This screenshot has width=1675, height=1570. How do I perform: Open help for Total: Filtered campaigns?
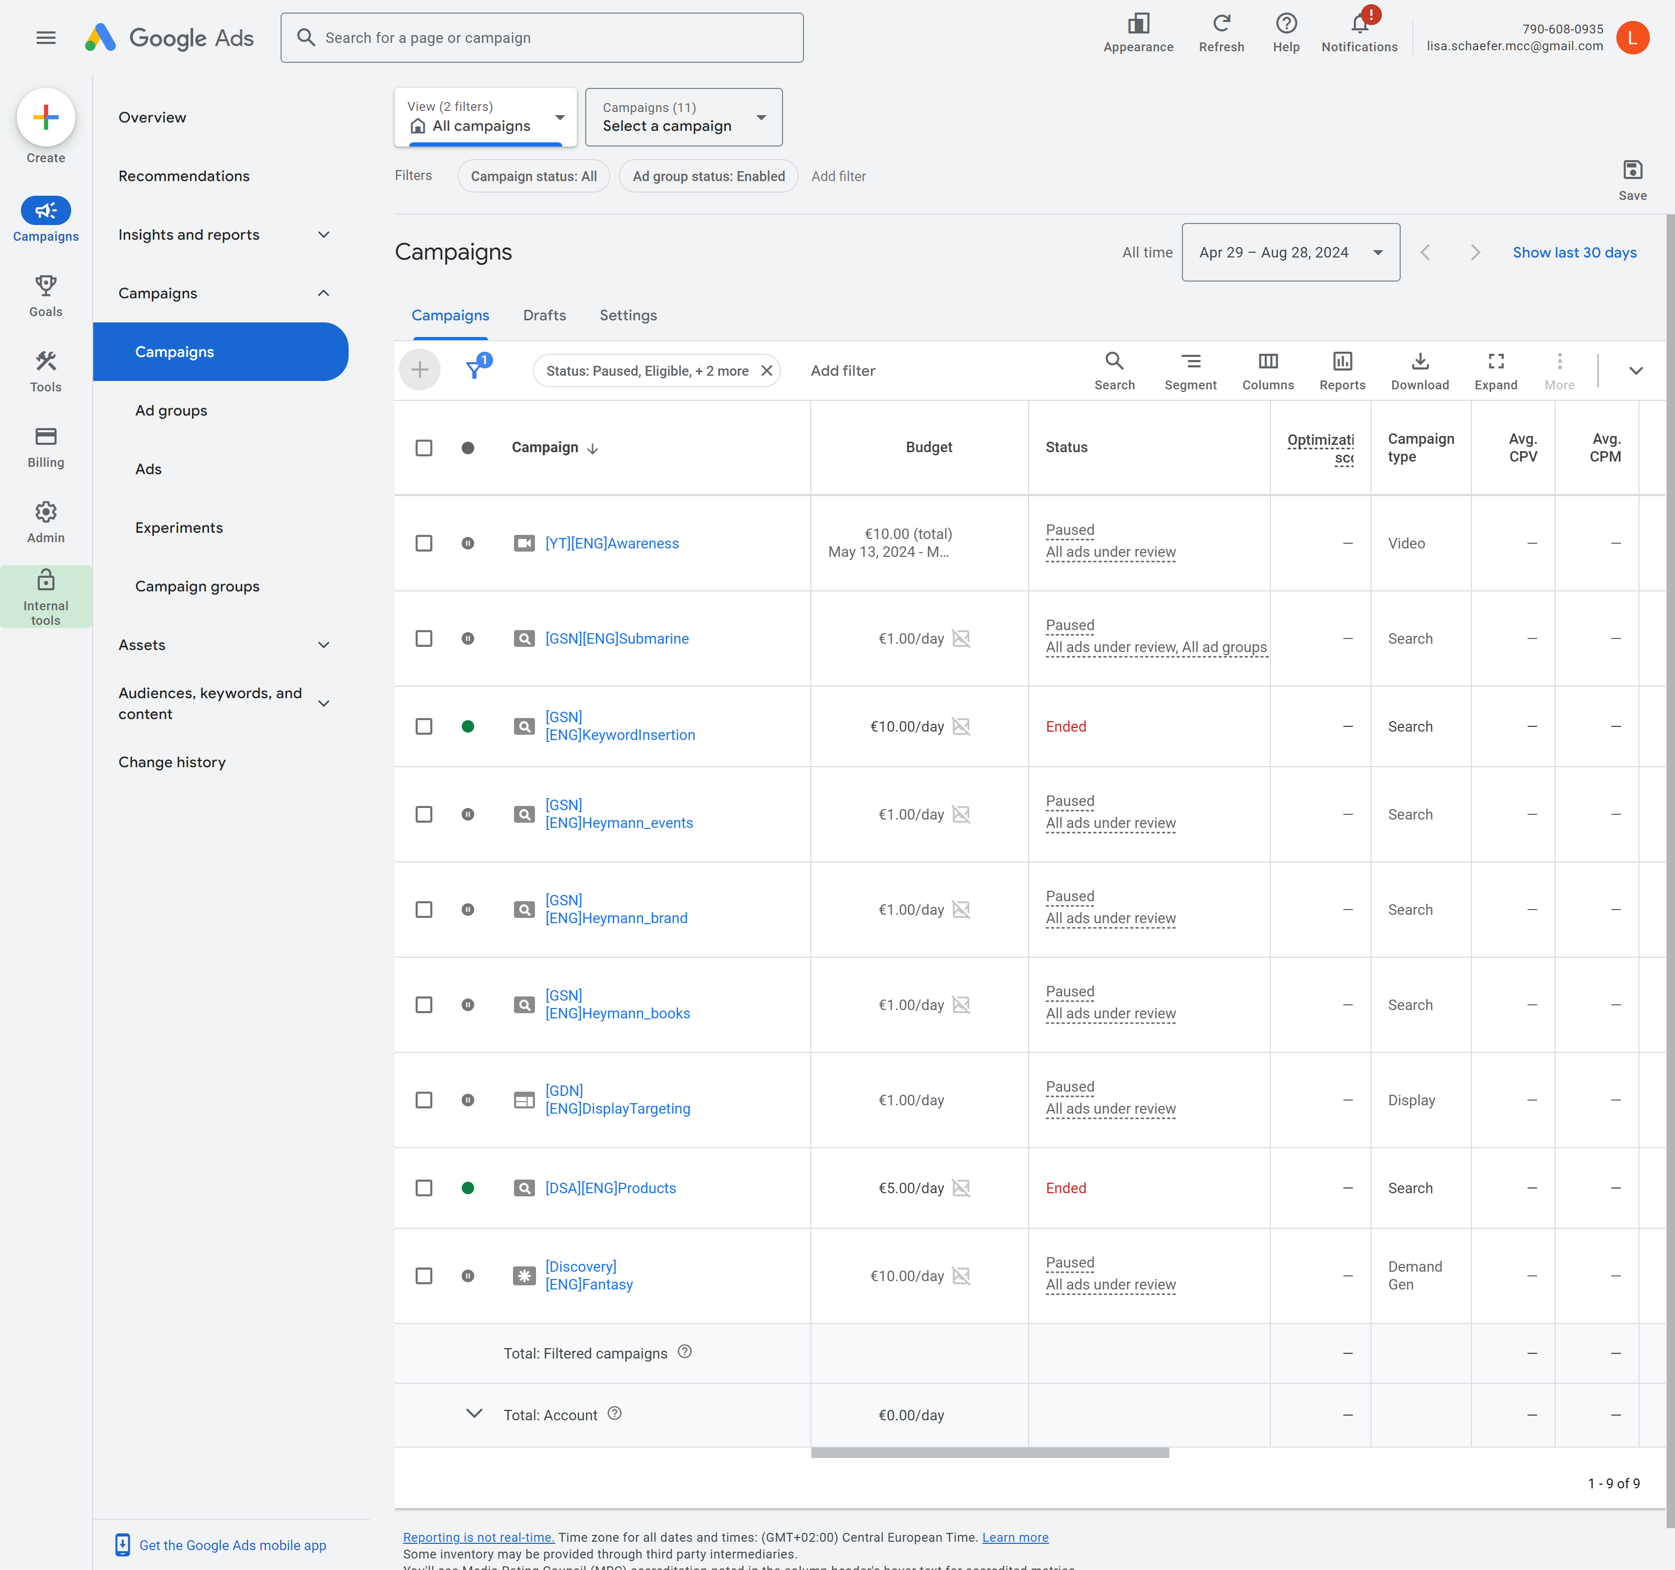tap(684, 1352)
